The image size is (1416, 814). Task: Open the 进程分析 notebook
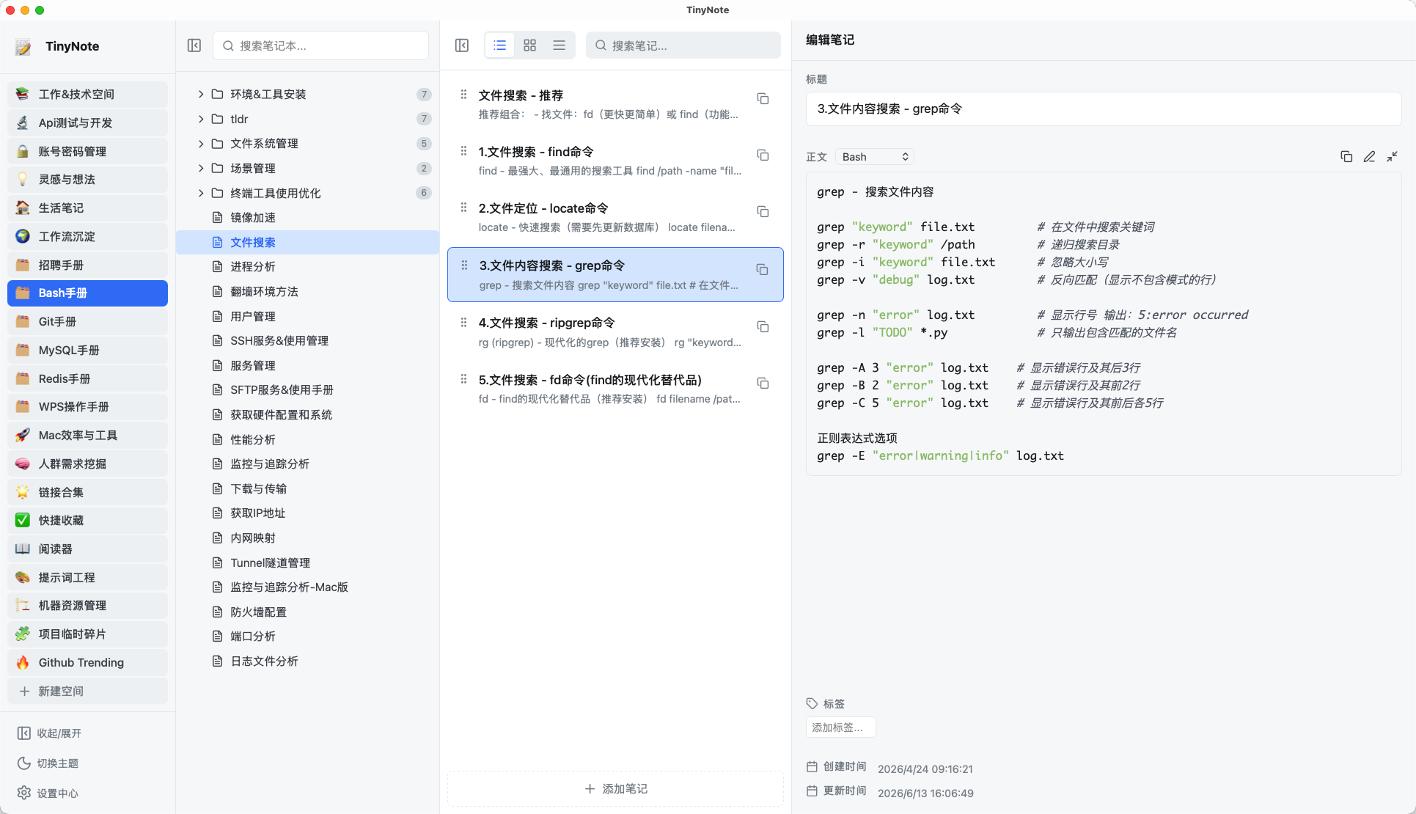(307, 266)
